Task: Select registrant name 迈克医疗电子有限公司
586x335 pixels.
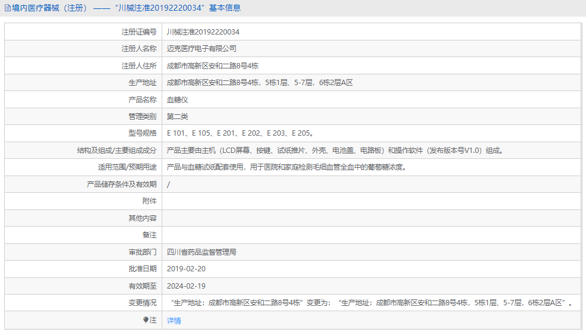Action: pos(201,49)
